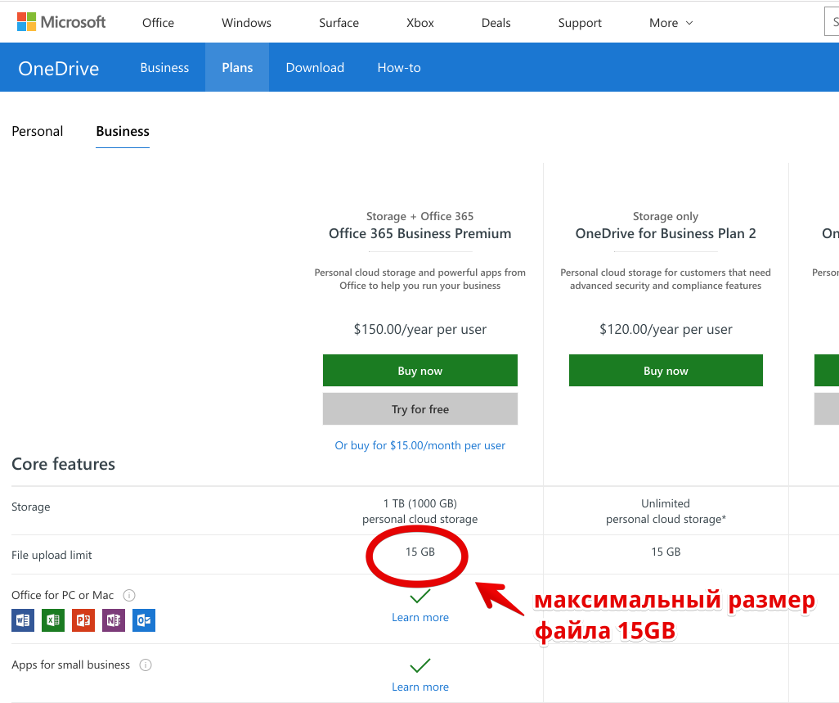Open the Download section in OneDrive nav
The image size is (839, 703).
(x=315, y=68)
